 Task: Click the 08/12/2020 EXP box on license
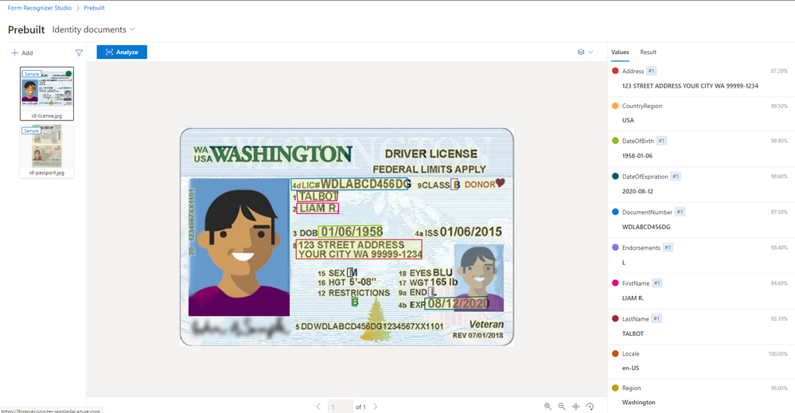tap(456, 303)
